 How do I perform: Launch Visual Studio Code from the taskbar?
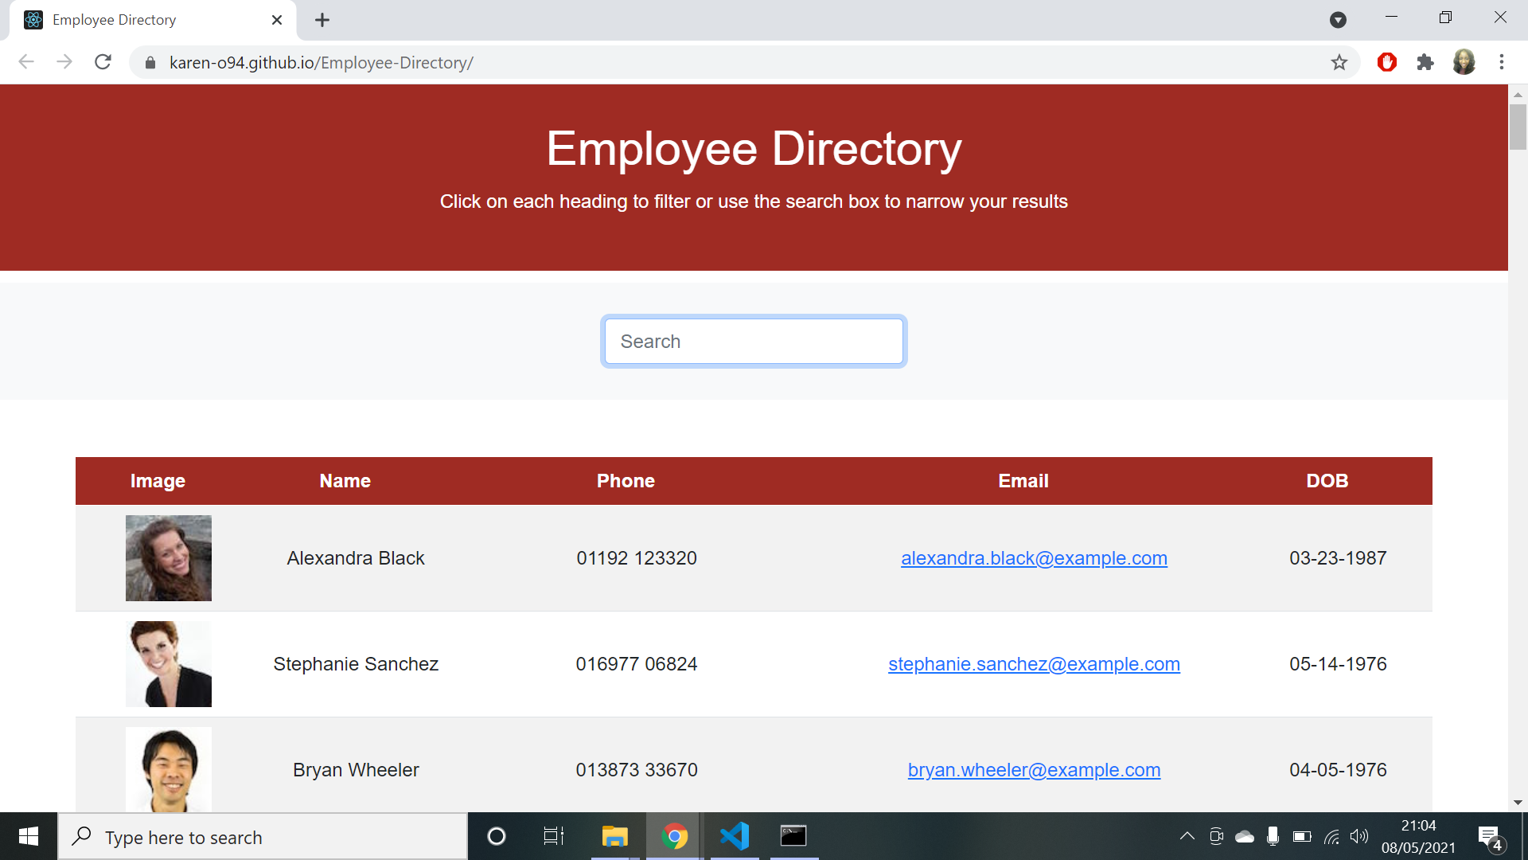coord(734,836)
